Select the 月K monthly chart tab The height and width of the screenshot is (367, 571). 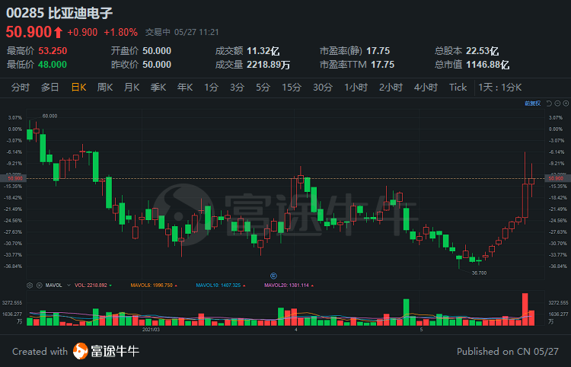click(131, 88)
